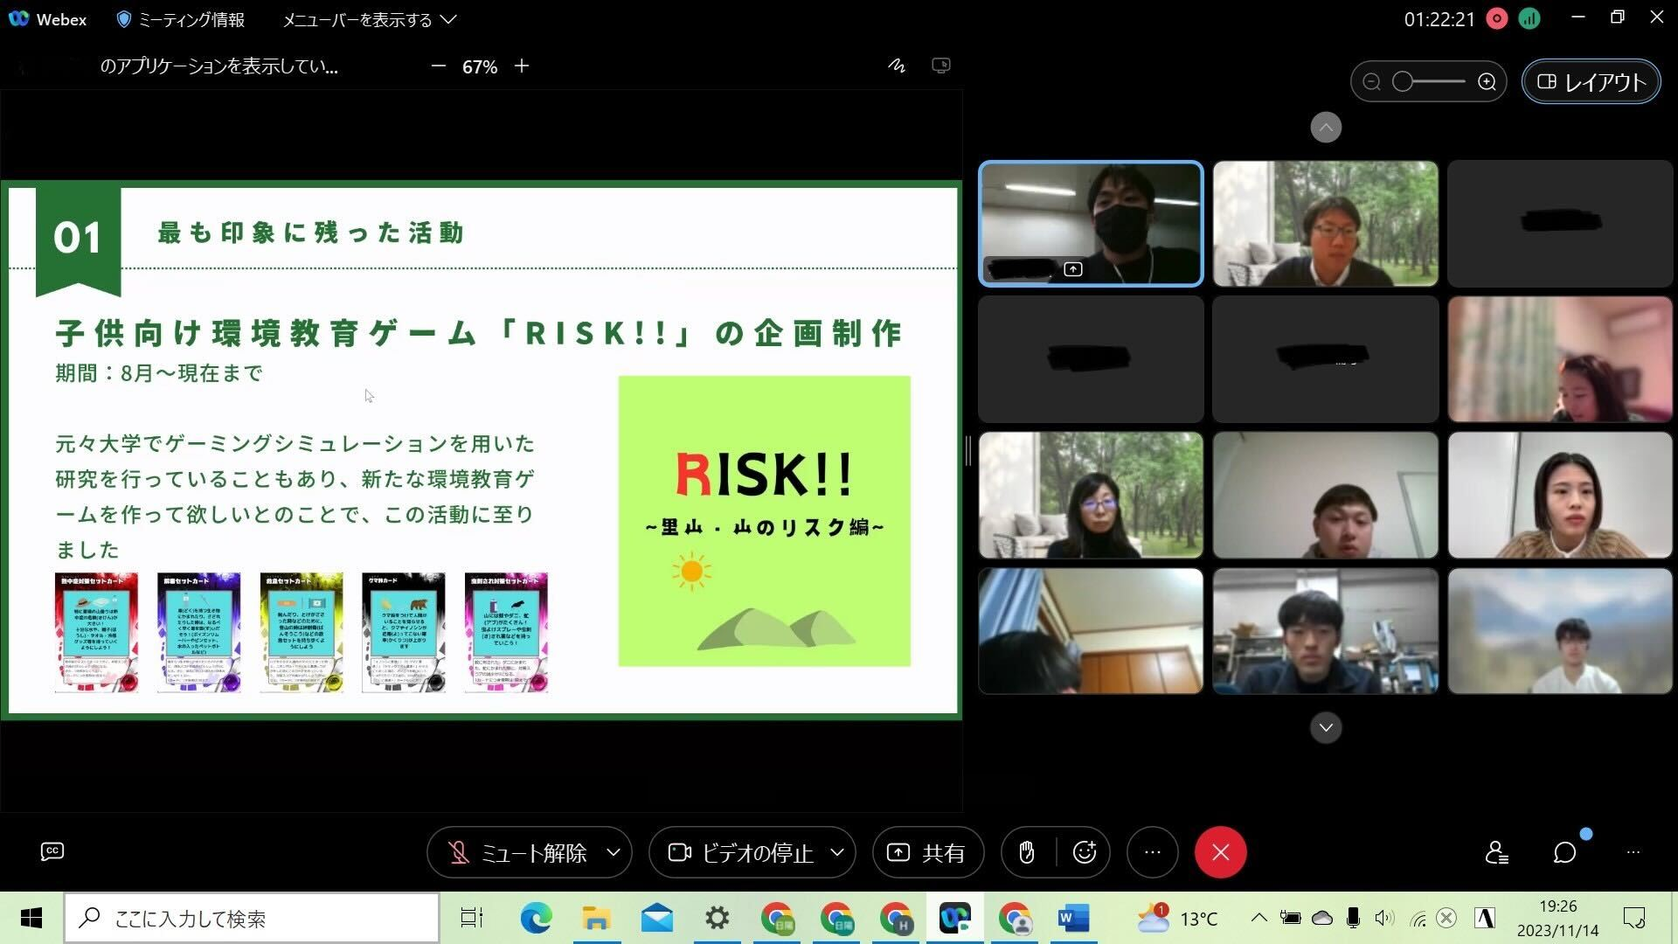Image resolution: width=1678 pixels, height=944 pixels.
Task: Open the chat panel
Action: point(1564,852)
